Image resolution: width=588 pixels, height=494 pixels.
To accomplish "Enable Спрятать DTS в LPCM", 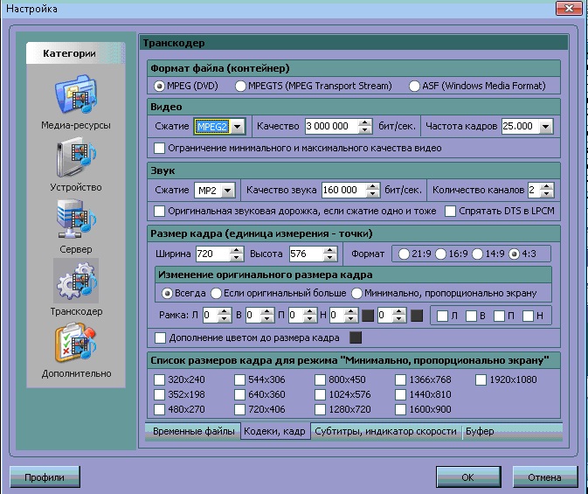I will click(x=450, y=211).
